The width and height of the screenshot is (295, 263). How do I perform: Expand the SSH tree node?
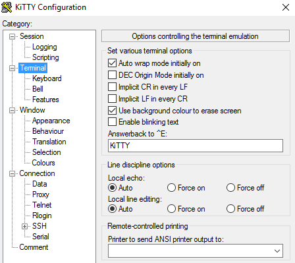click(x=24, y=226)
